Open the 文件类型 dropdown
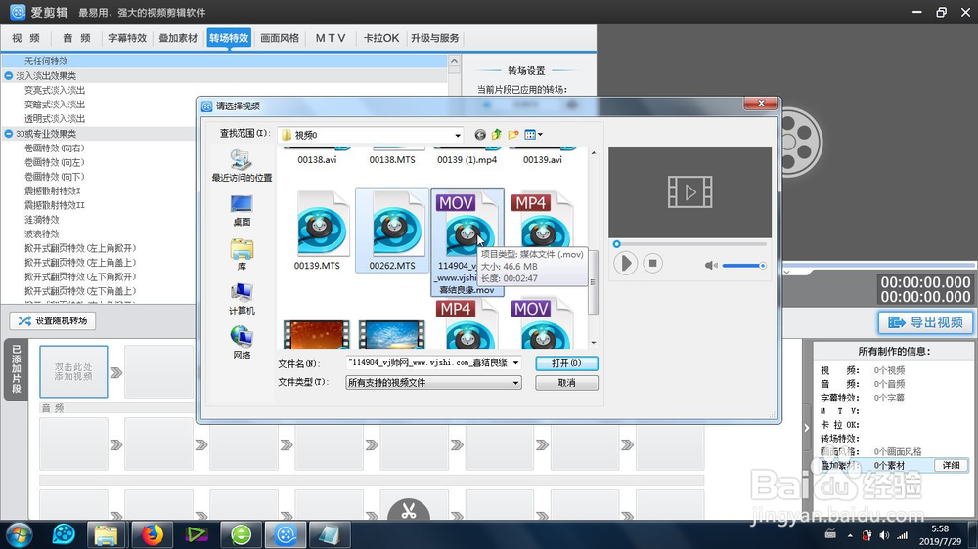 433,383
